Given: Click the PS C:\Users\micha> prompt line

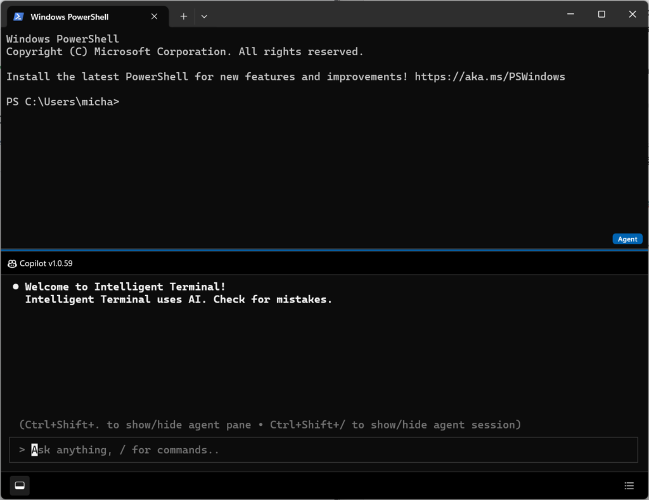Looking at the screenshot, I should tap(63, 102).
